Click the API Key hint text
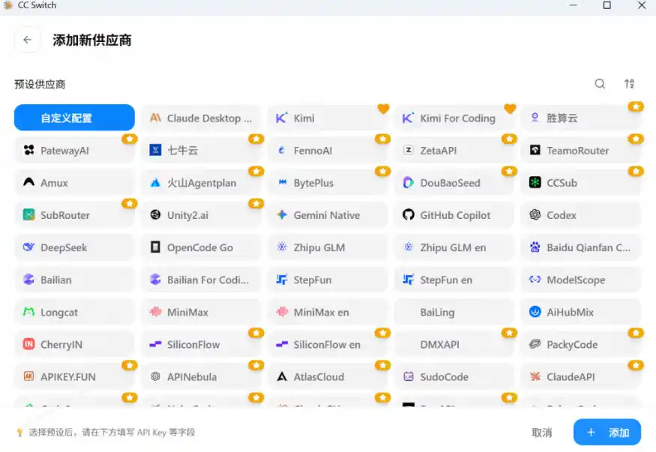Image resolution: width=656 pixels, height=452 pixels. pos(112,433)
